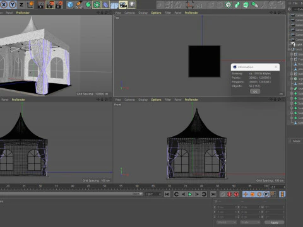Toggle the Z axis lock

pyautogui.click(x=21, y=4)
